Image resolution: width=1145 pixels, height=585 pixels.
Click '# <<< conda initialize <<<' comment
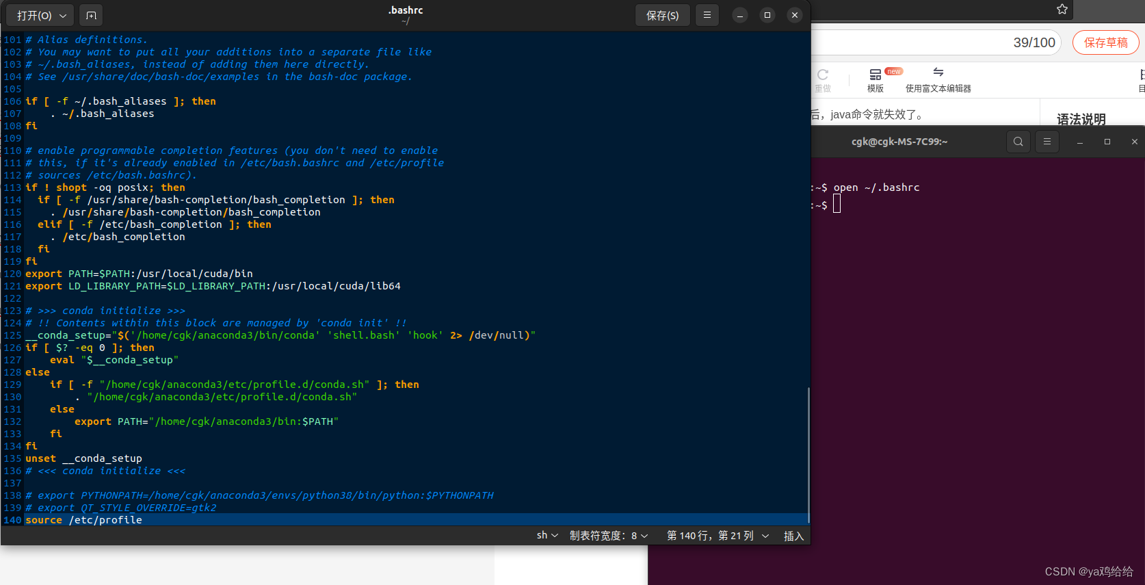(105, 471)
